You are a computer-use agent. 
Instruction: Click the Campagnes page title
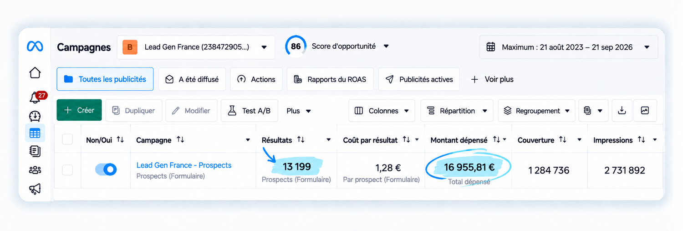[x=84, y=47]
